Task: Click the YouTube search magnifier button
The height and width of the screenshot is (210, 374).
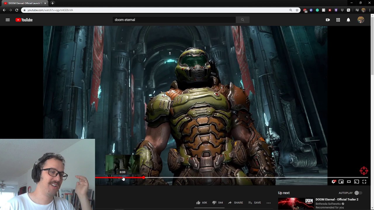Action: click(242, 20)
